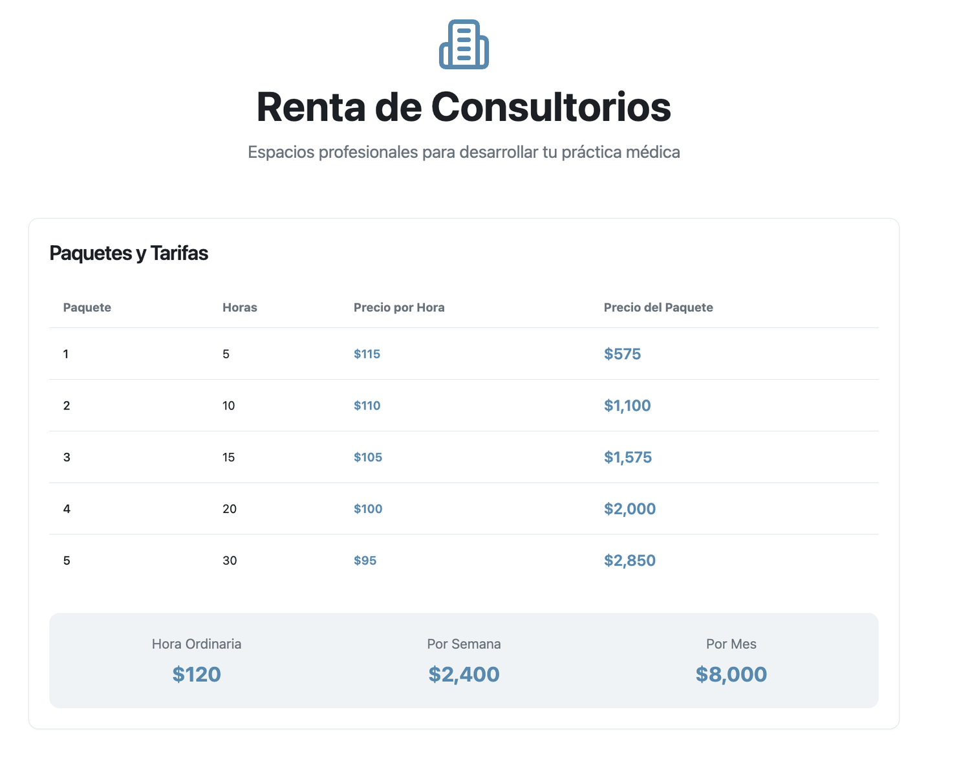
Task: Select the $1,575 package price
Action: point(628,457)
